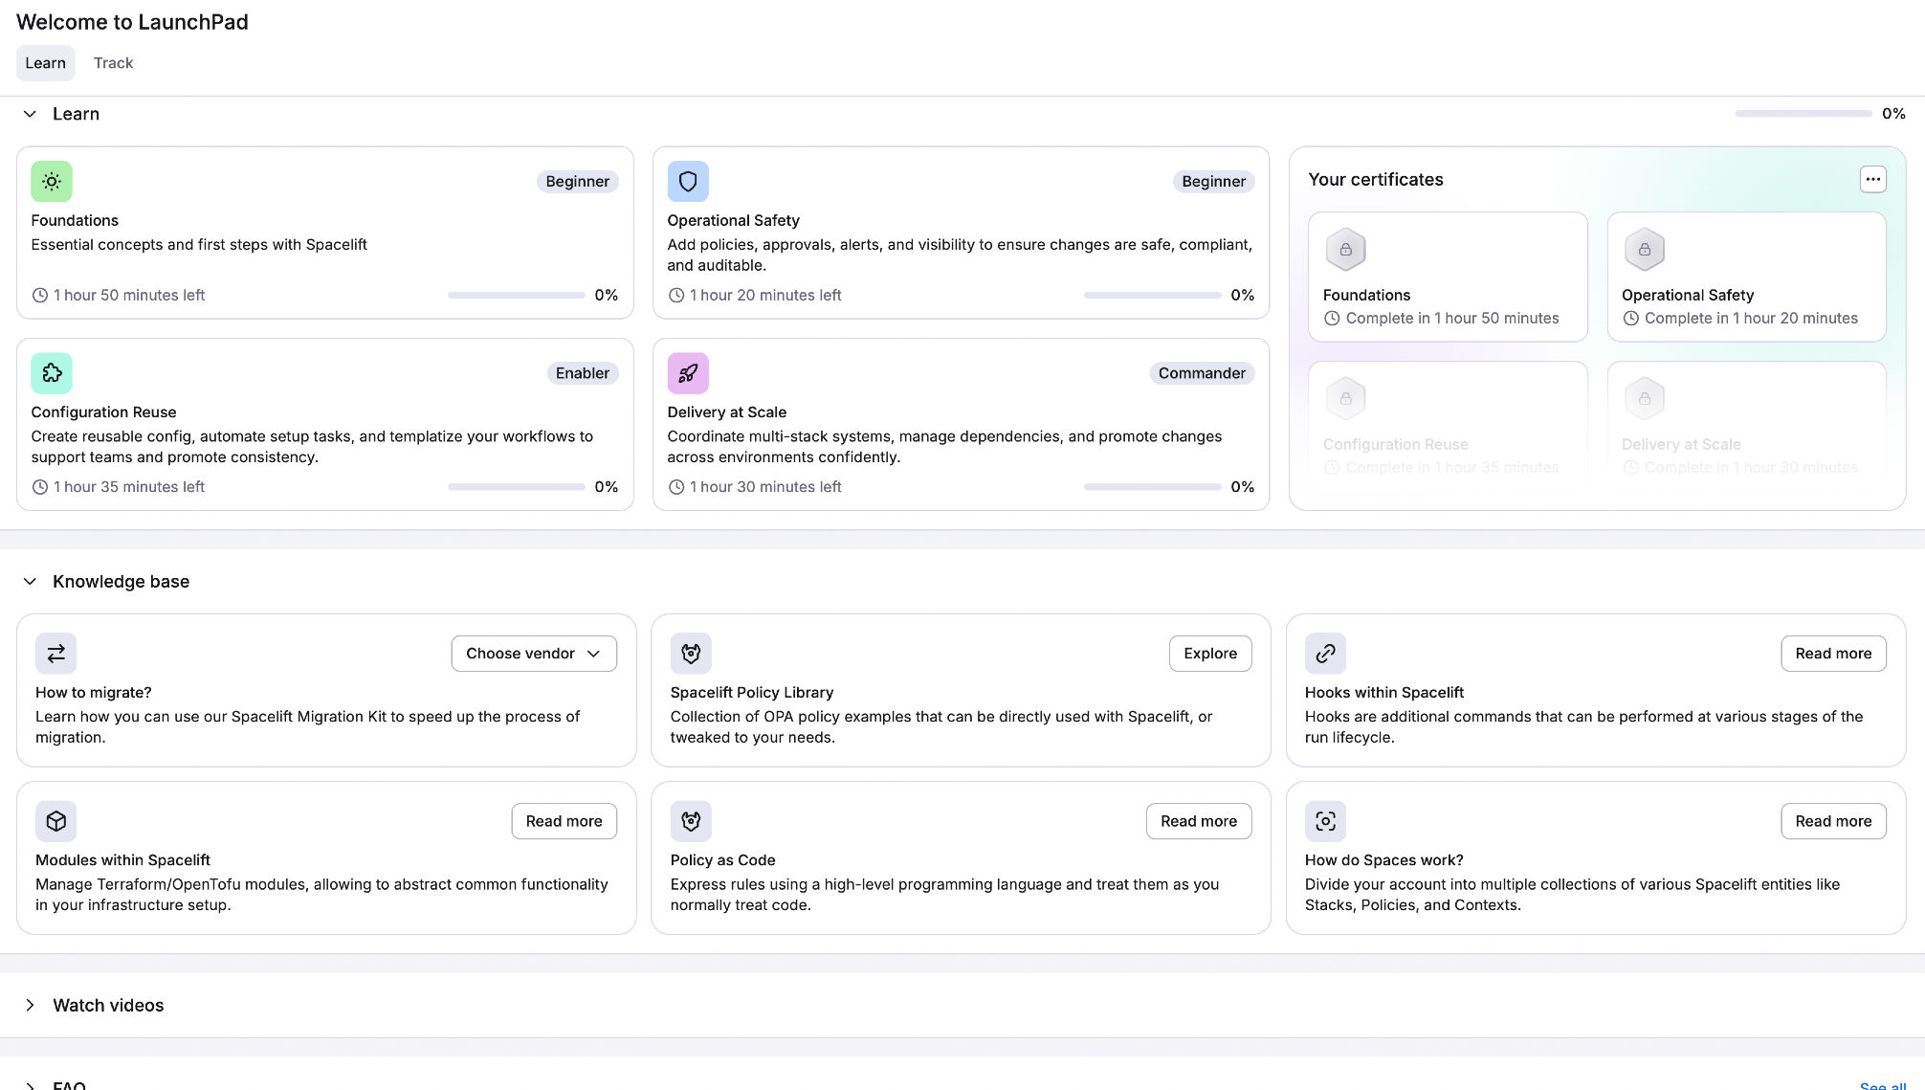Image resolution: width=1925 pixels, height=1090 pixels.
Task: Click clock icon beside 1 hour 35 minutes left
Action: point(39,487)
